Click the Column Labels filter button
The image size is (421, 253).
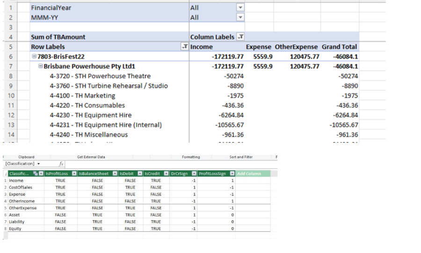coord(240,37)
